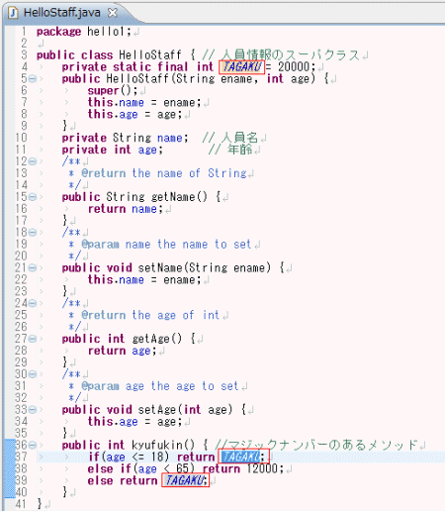The width and height of the screenshot is (445, 511).
Task: Click '@param name the name to set' comment
Action: point(166,245)
